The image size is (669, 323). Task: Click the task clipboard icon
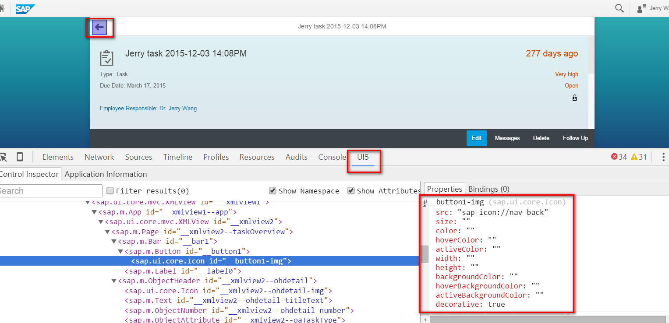point(106,57)
